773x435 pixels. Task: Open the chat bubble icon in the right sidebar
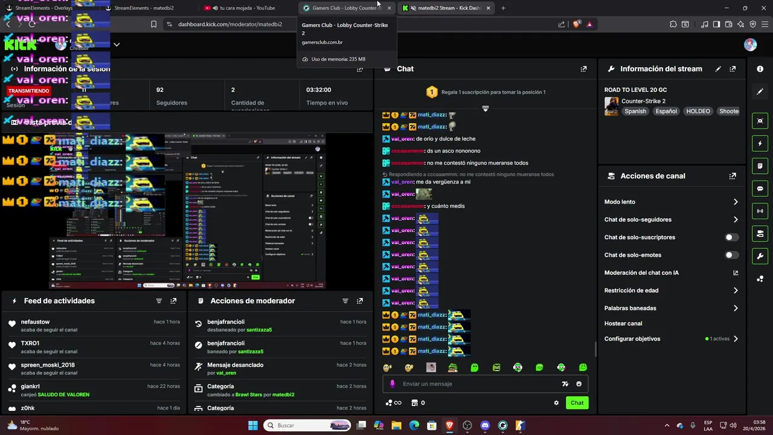click(x=760, y=188)
